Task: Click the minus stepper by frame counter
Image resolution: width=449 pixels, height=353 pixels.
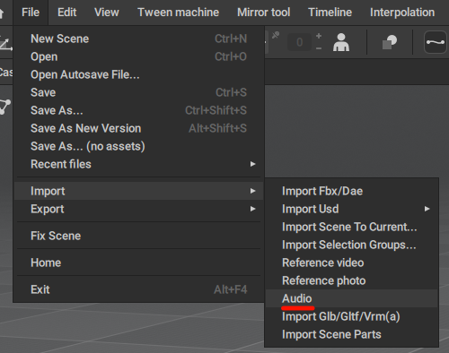Action: click(x=319, y=48)
